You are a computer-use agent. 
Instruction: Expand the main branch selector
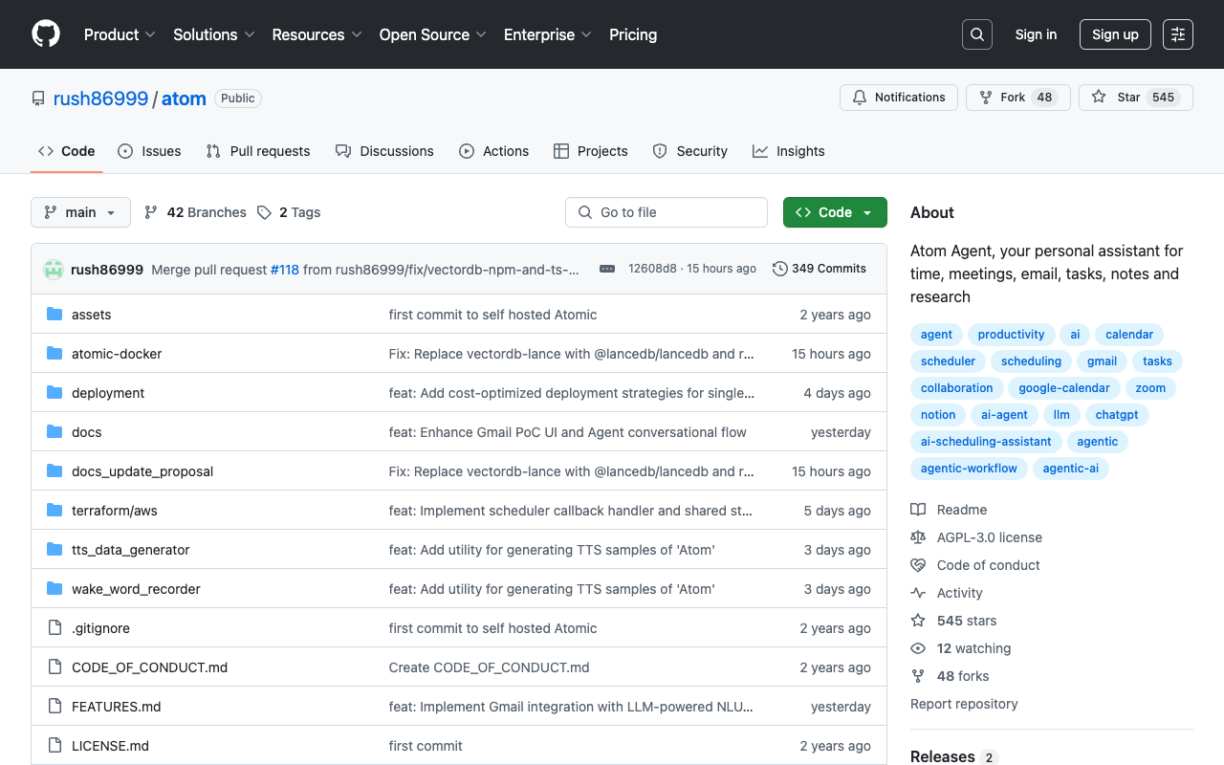[80, 212]
